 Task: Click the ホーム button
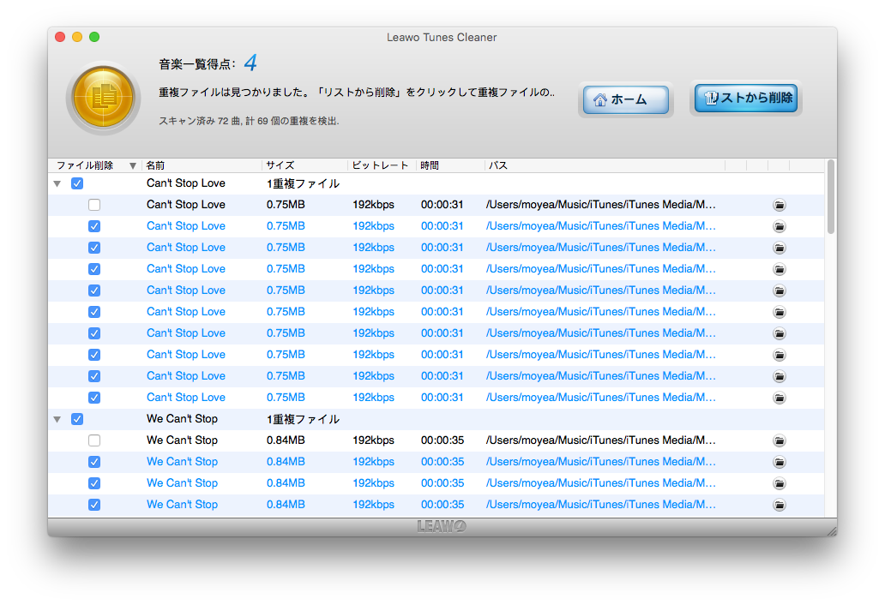(625, 100)
